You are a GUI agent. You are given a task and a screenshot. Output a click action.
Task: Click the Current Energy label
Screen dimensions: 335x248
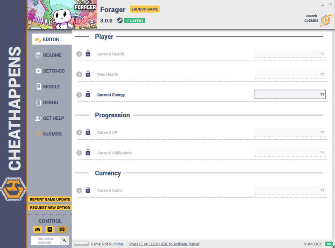pyautogui.click(x=111, y=95)
